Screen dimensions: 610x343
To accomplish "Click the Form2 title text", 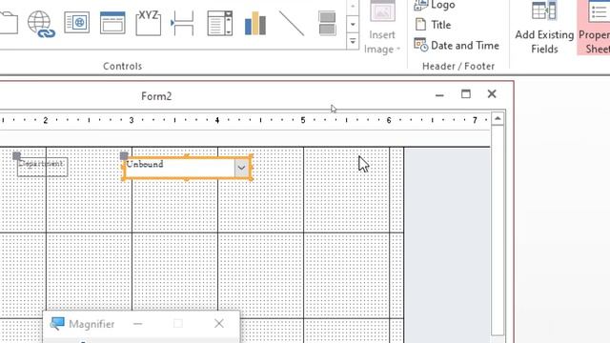I will click(156, 96).
